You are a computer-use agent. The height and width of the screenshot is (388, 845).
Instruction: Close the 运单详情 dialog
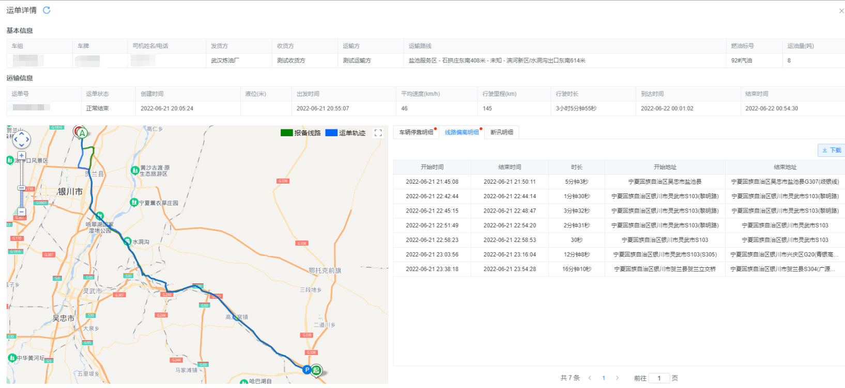pyautogui.click(x=841, y=11)
